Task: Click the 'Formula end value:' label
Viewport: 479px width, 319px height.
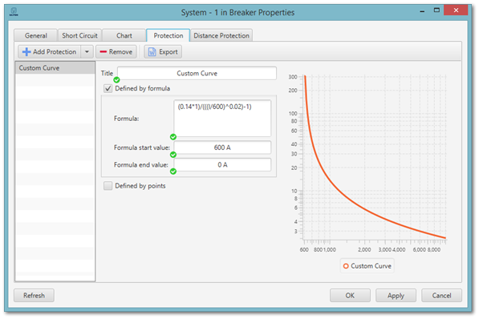Action: [x=141, y=165]
